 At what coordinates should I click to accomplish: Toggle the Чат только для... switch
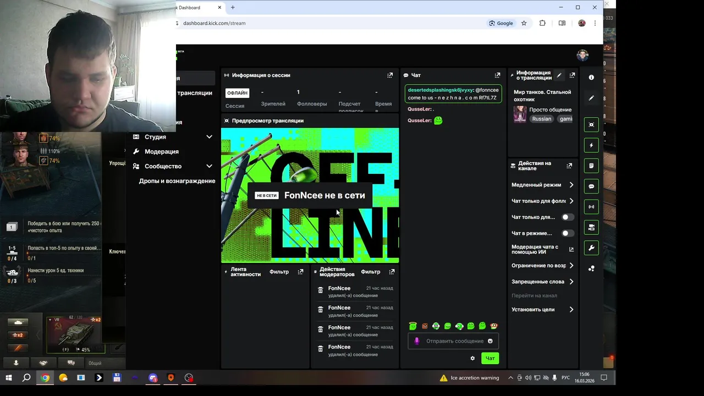pyautogui.click(x=568, y=217)
